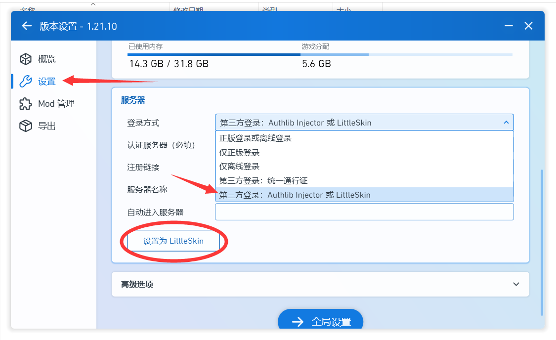
Task: Click the 自动进入服务器 input field
Action: click(364, 212)
